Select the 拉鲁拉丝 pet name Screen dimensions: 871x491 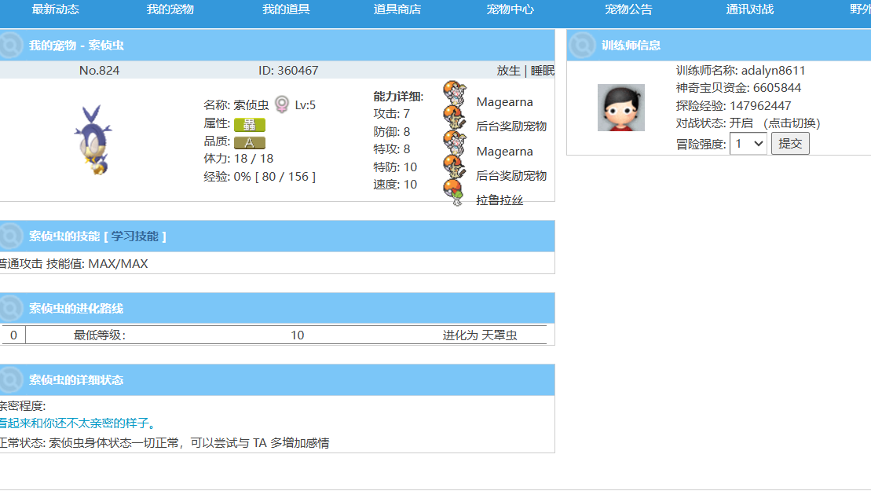point(500,200)
